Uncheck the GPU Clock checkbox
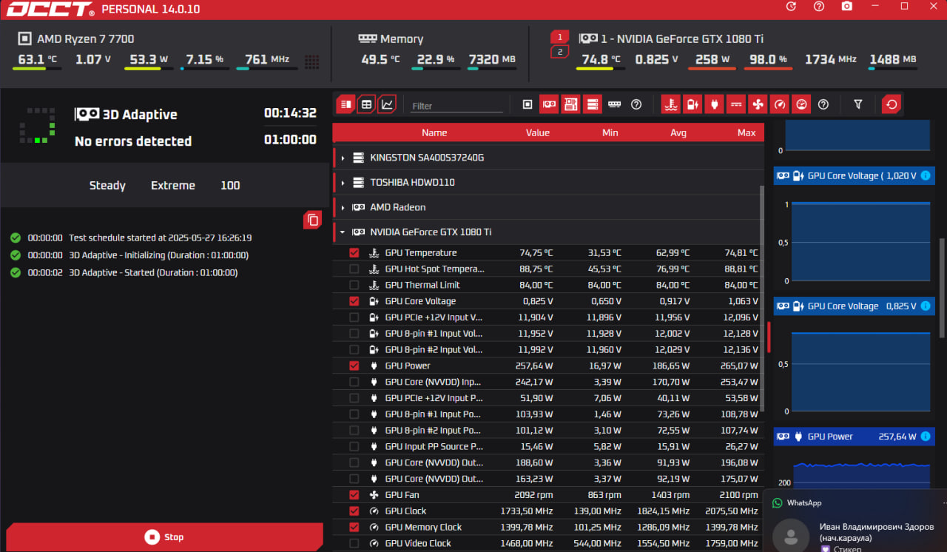Viewport: 947px width, 552px height. coord(354,511)
